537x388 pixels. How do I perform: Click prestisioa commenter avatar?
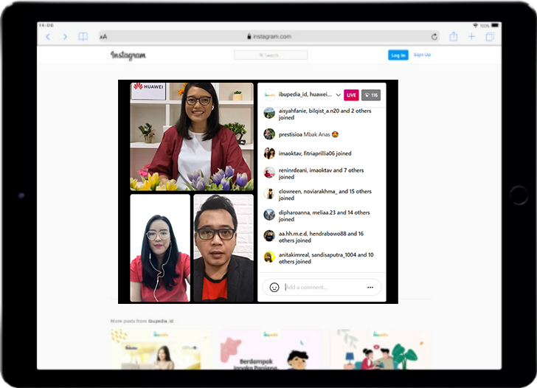(269, 134)
